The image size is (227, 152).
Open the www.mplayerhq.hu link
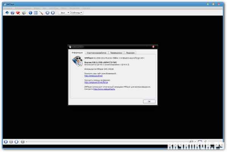coord(104,89)
